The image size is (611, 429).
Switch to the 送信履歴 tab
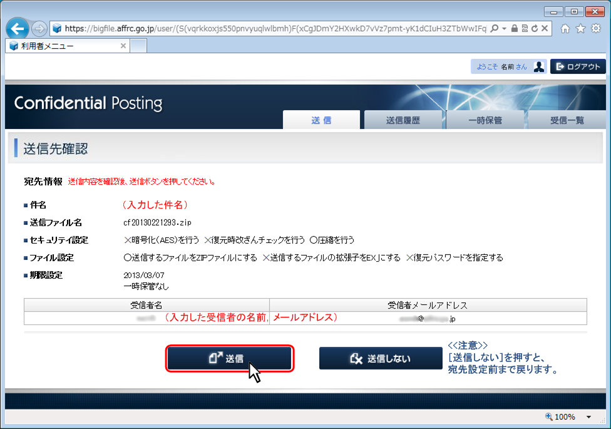(x=403, y=120)
